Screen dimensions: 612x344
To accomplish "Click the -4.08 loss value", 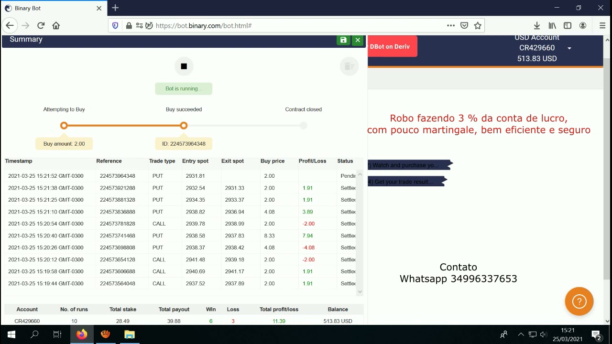I will click(308, 247).
